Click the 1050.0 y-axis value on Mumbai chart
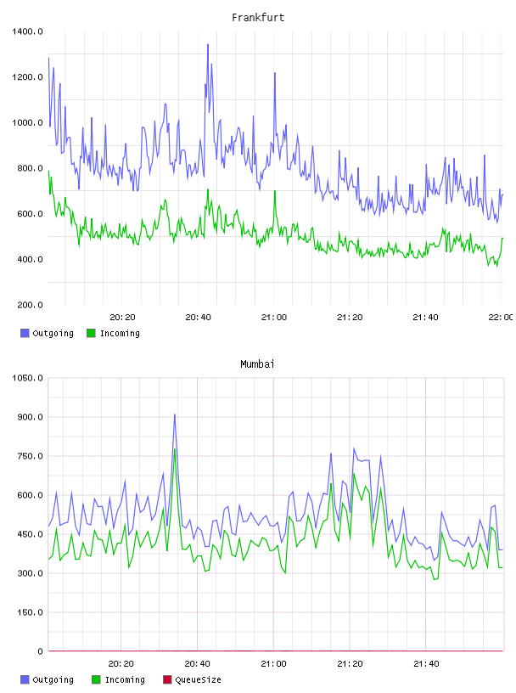516x693 pixels. [27, 378]
